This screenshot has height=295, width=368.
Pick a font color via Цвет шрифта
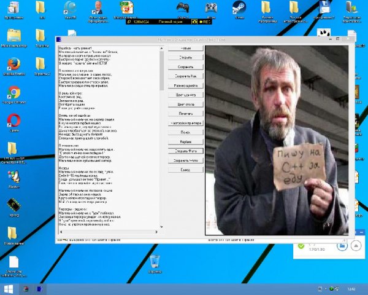point(186,95)
